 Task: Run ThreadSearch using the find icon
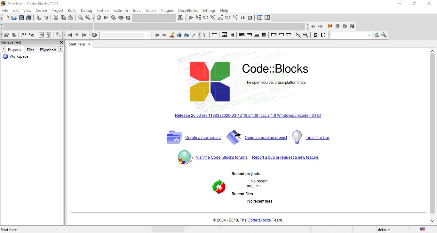(377, 35)
